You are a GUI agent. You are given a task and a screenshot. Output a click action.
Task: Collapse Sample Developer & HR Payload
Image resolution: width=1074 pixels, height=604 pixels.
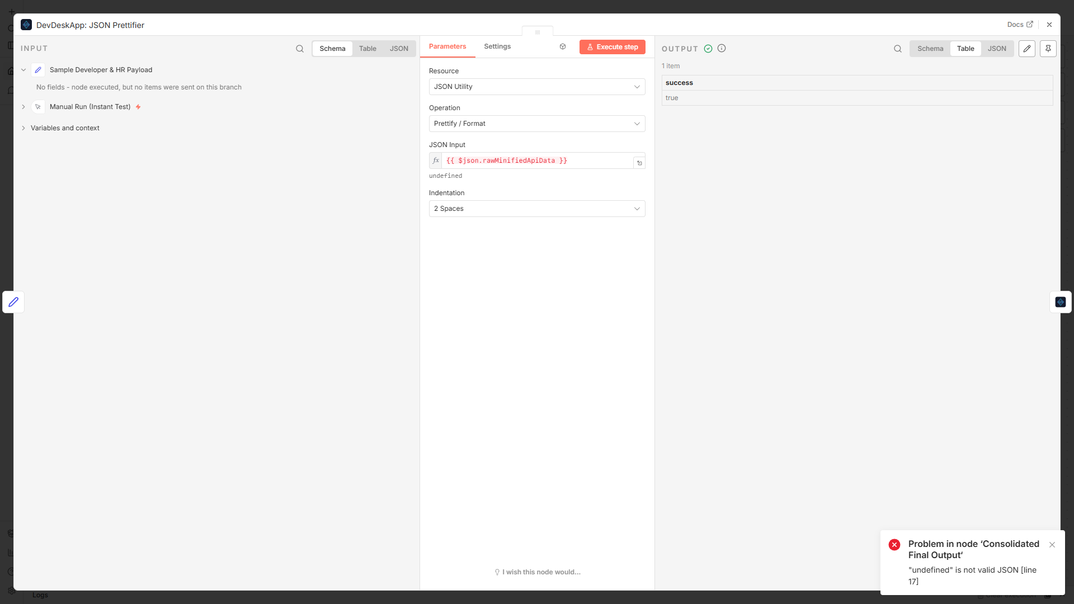[x=23, y=70]
